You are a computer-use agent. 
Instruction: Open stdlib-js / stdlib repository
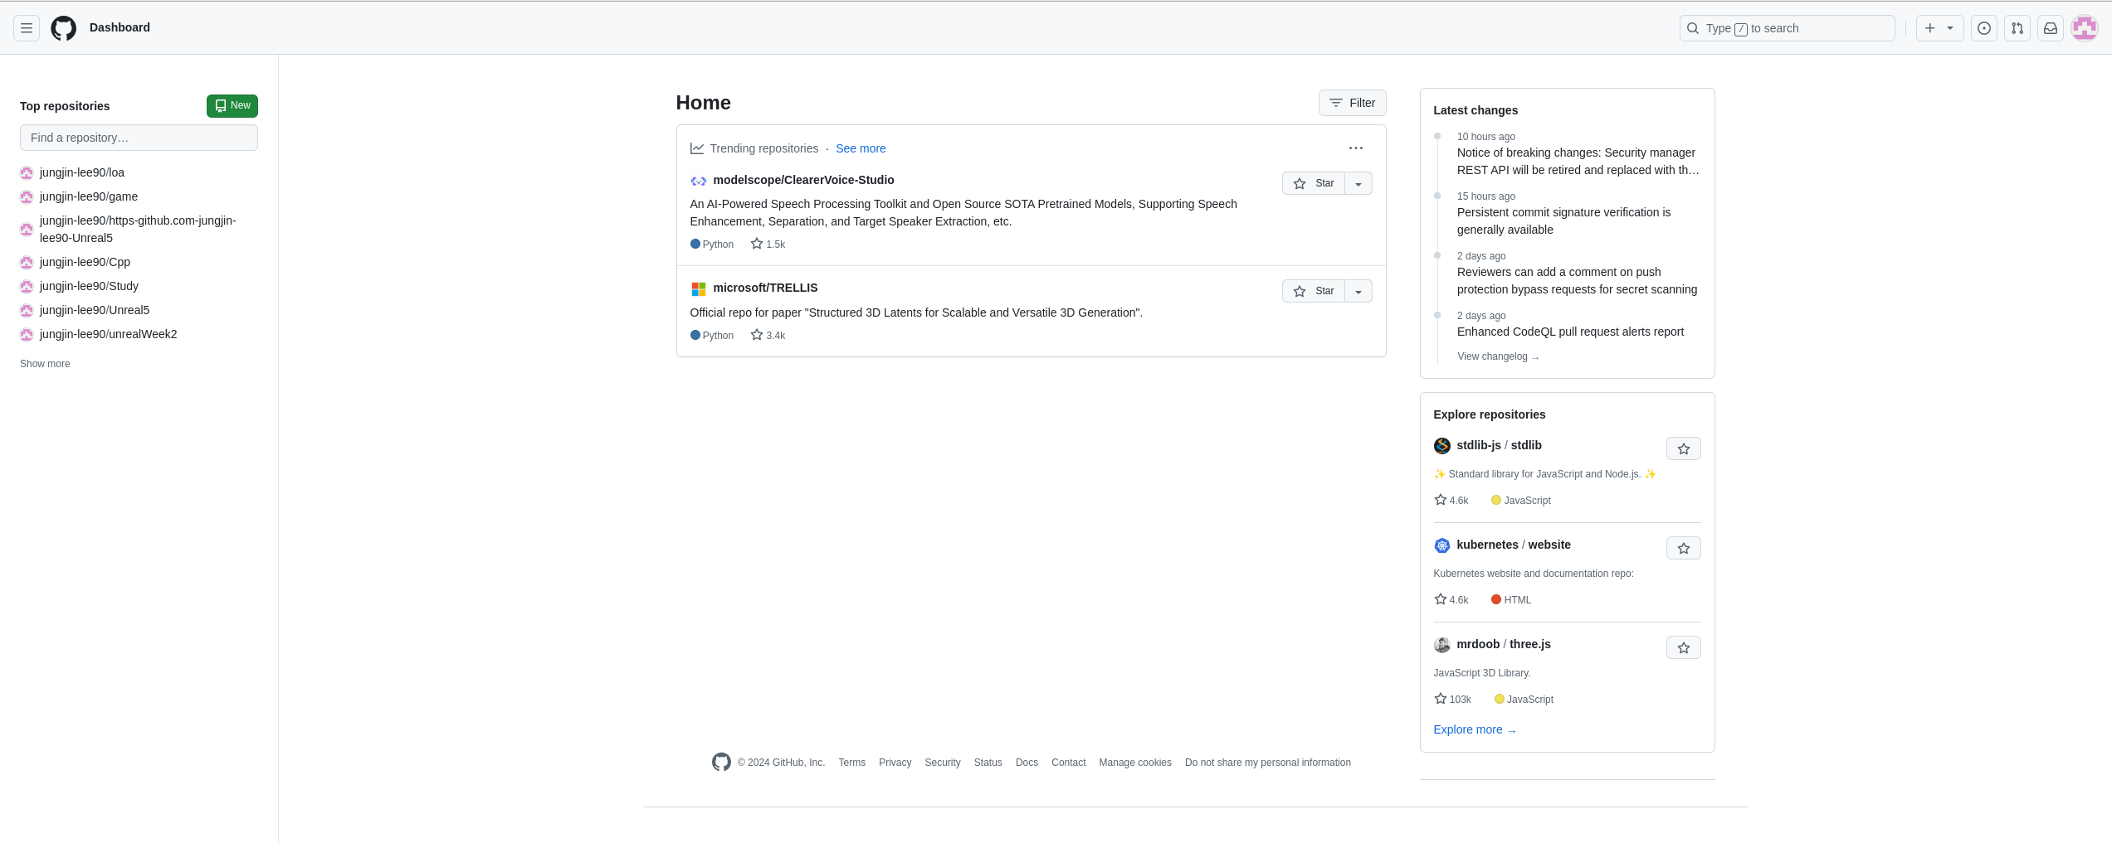click(1499, 445)
